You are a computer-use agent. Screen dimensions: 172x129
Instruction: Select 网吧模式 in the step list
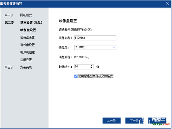tap(26, 15)
